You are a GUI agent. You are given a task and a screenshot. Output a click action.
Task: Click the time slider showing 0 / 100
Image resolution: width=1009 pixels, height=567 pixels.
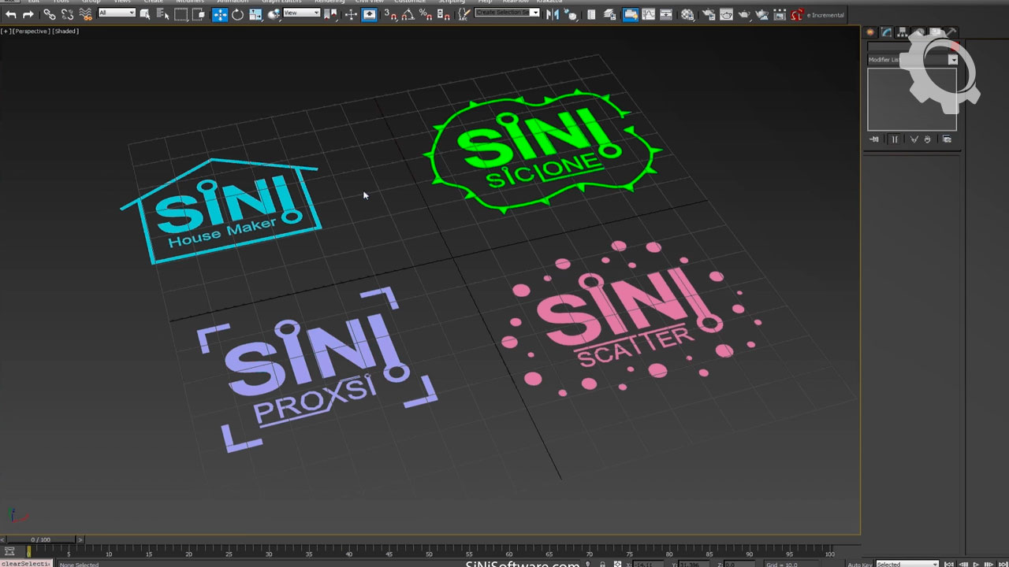(x=41, y=539)
